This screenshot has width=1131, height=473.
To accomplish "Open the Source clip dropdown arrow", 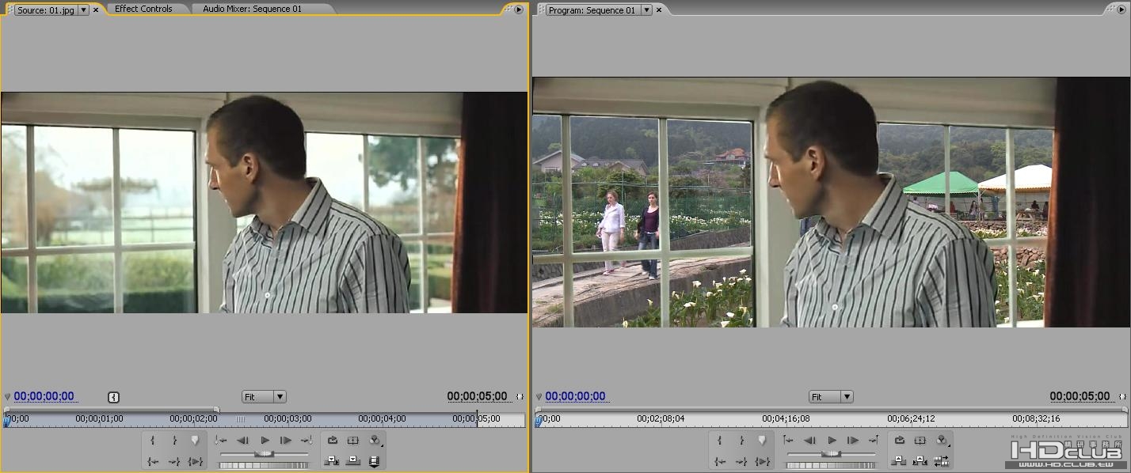I will click(x=84, y=10).
